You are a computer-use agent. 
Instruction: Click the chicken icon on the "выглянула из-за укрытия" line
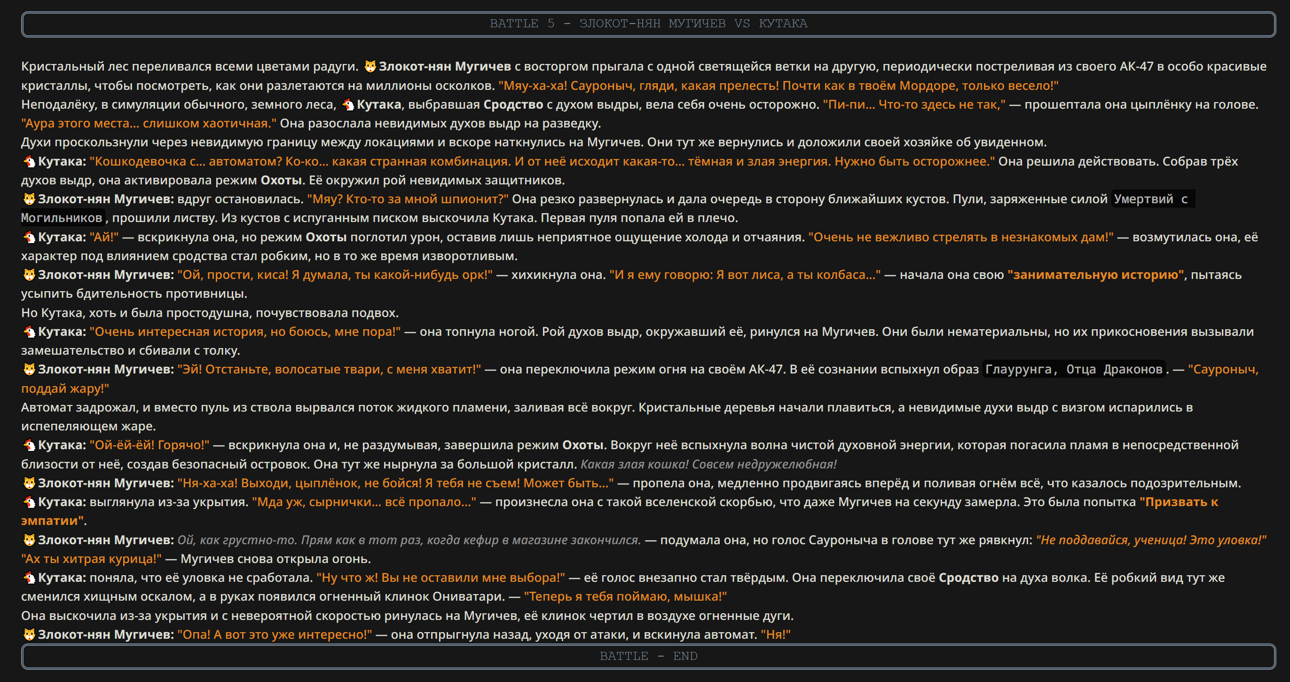click(x=29, y=501)
